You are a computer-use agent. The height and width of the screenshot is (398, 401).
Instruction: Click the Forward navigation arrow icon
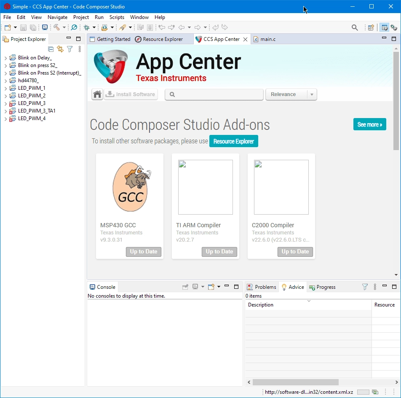click(x=198, y=27)
